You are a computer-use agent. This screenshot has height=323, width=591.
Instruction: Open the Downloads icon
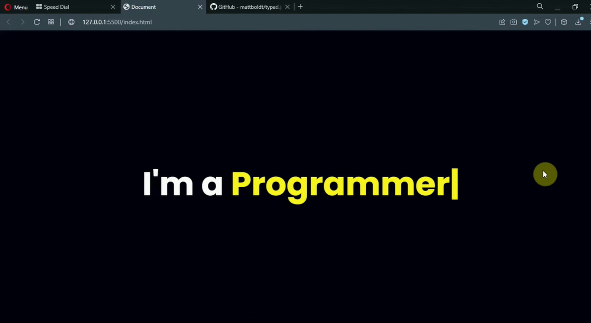tap(578, 22)
